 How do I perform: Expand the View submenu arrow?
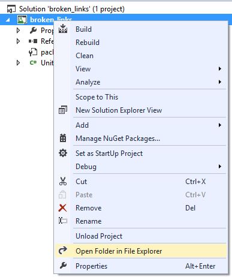click(220, 69)
